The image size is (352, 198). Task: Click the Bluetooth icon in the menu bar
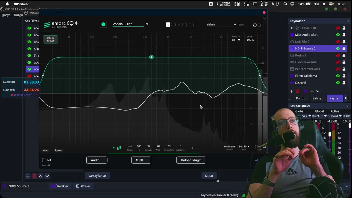273,4
